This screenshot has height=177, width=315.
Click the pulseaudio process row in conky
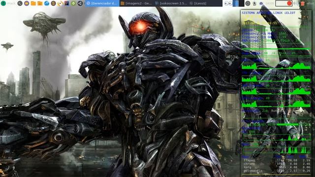click(277, 171)
